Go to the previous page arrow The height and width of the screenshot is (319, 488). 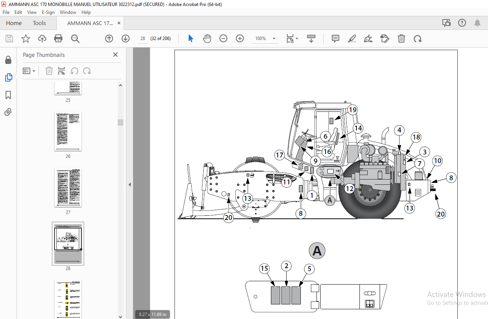click(109, 39)
